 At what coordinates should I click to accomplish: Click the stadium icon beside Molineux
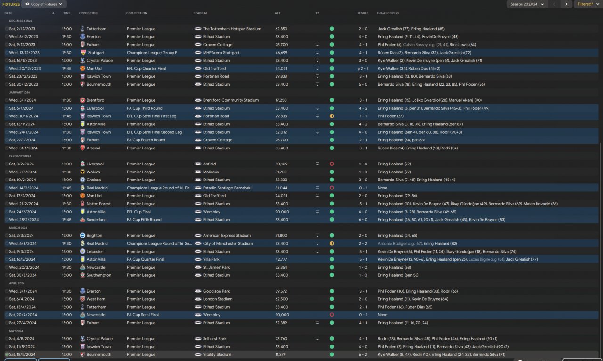(x=198, y=172)
